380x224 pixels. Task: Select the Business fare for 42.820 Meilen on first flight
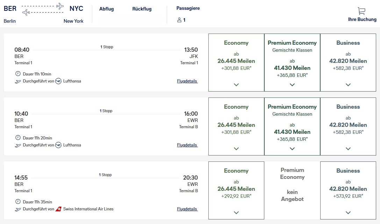[348, 62]
